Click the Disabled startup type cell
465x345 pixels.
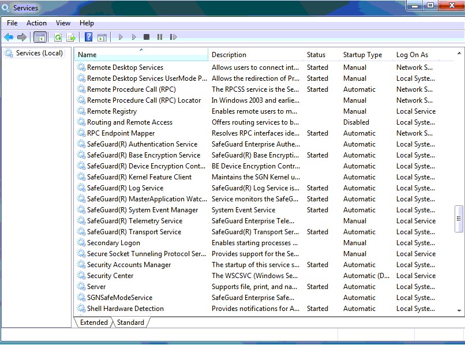[x=356, y=122]
